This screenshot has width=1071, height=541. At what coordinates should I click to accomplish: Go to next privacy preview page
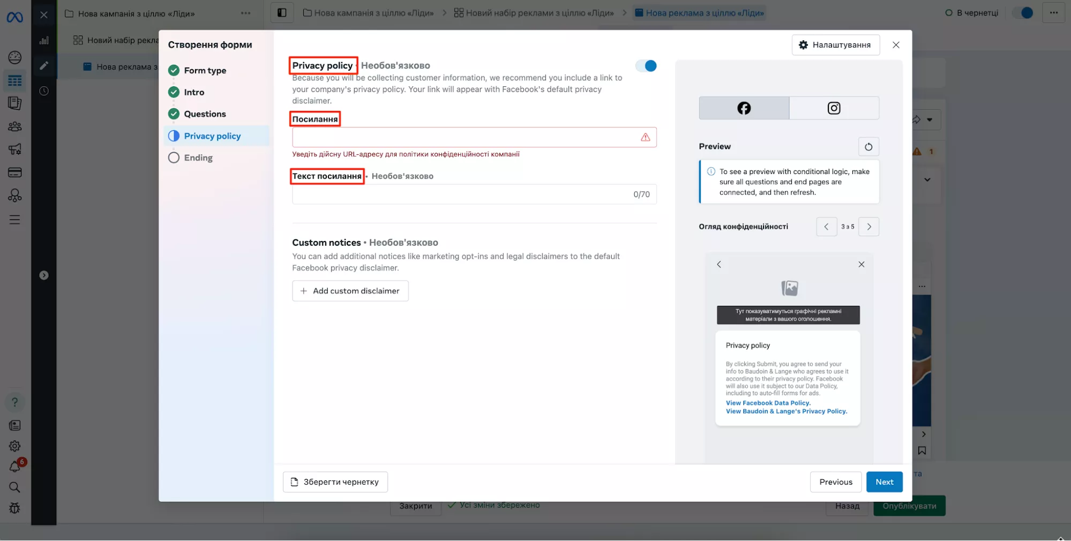tap(868, 227)
